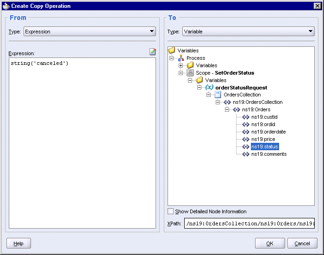Select the ns19:comments tree item
This screenshot has width=324, height=255.
tap(269, 154)
